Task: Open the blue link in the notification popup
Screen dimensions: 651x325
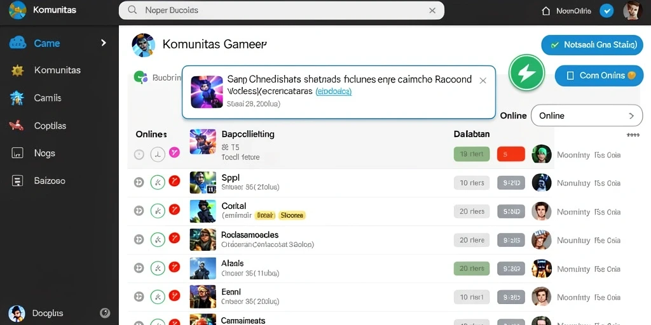Action: pos(333,91)
